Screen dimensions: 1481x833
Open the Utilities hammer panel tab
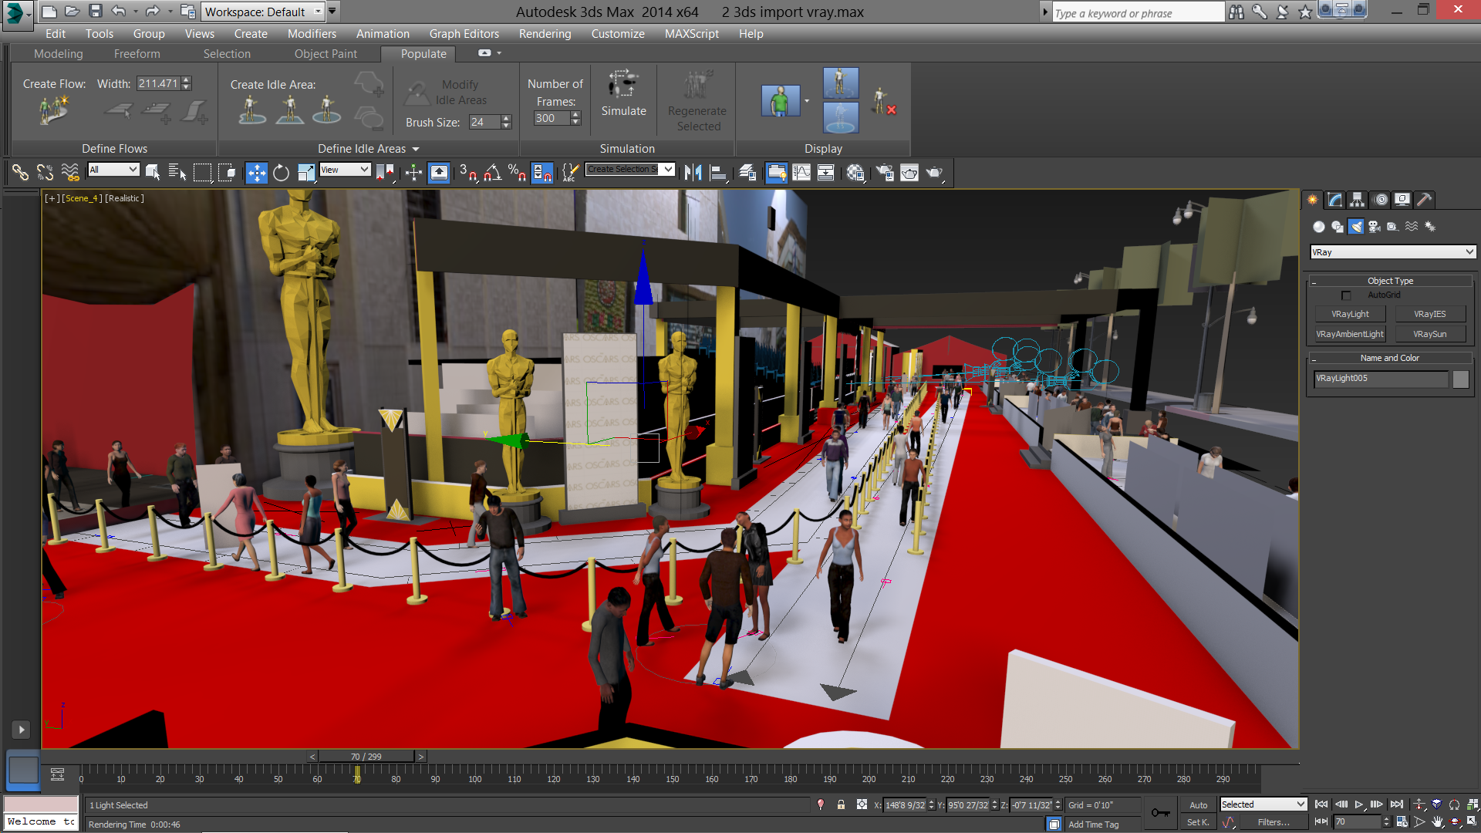point(1425,200)
